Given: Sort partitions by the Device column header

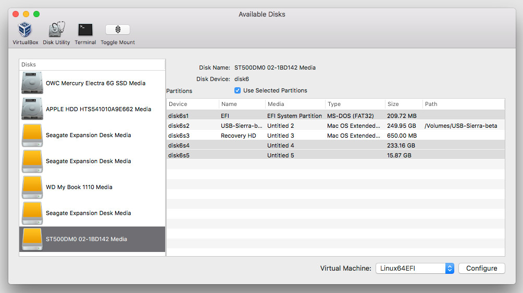Looking at the screenshot, I should (193, 104).
